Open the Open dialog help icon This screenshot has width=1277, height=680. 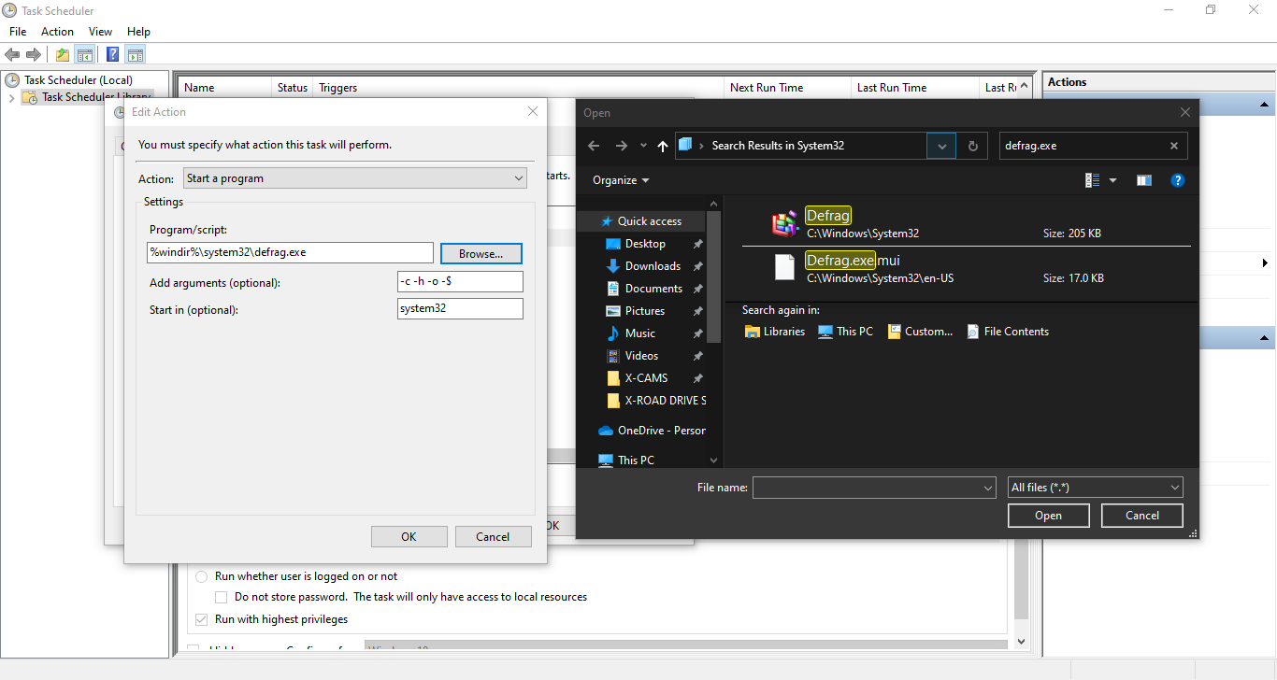[1177, 179]
